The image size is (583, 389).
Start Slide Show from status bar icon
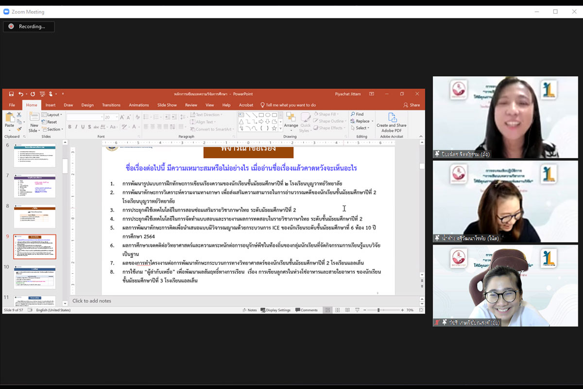tap(357, 310)
